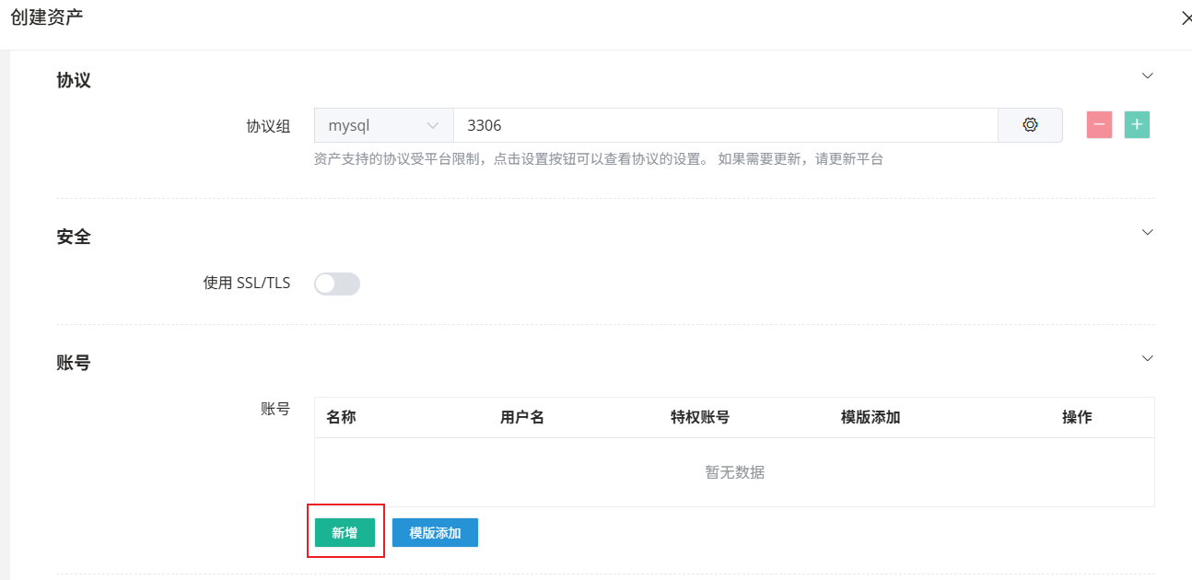This screenshot has width=1192, height=580.
Task: Click the 特权账号 column header
Action: click(700, 417)
